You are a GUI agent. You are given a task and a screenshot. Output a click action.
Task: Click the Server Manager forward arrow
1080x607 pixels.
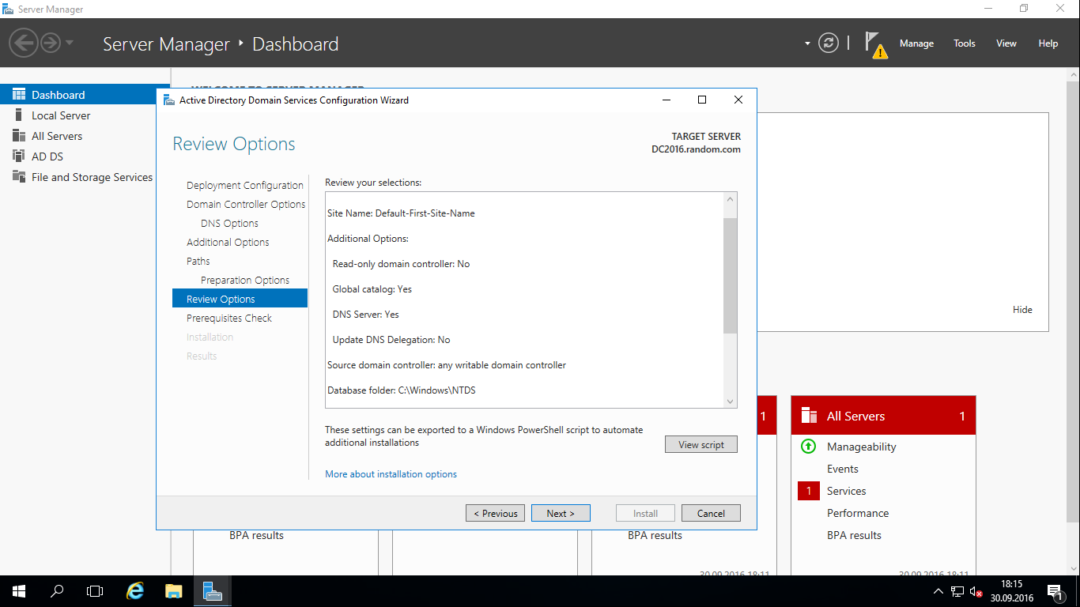(x=50, y=43)
